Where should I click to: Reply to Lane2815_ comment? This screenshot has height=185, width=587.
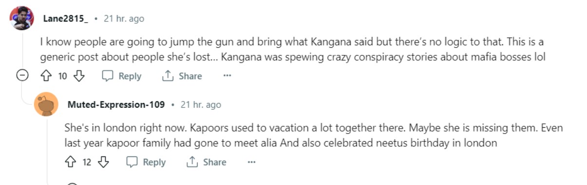click(x=122, y=76)
